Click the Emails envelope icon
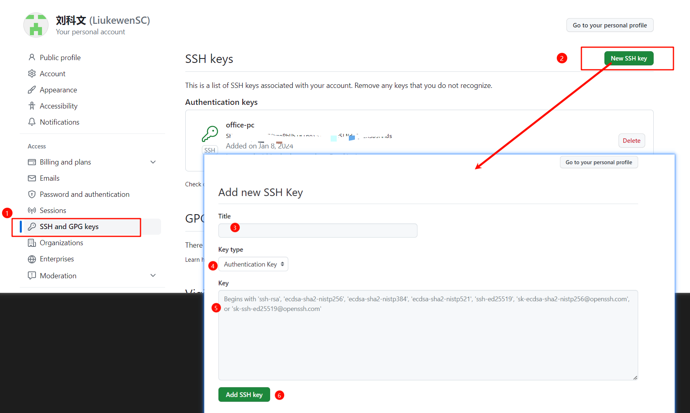Viewport: 690px width, 413px height. pyautogui.click(x=32, y=178)
